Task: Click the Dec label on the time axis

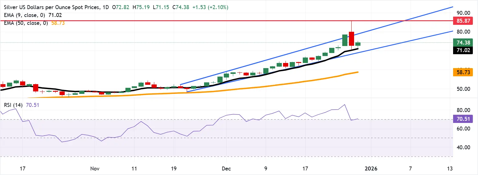Action: pos(226,169)
